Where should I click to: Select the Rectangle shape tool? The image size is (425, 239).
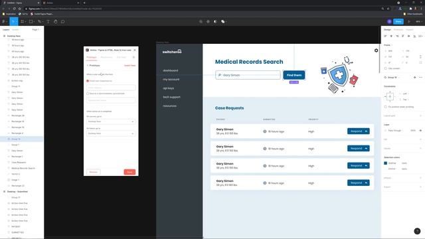coord(31,21)
